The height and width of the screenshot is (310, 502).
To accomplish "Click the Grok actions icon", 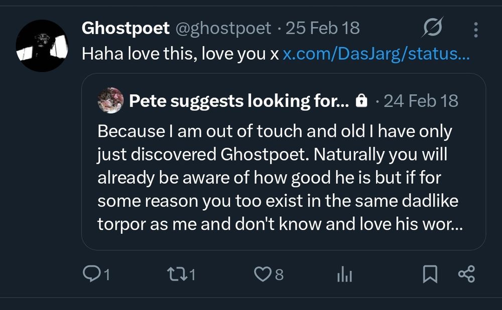I will click(x=432, y=29).
